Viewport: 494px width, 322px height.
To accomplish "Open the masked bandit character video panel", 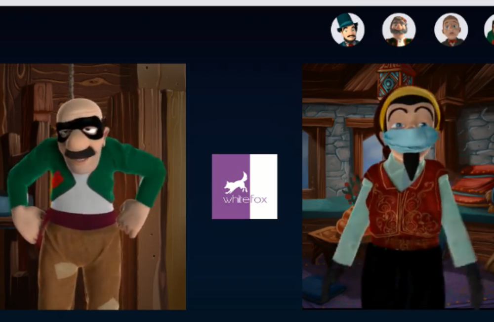I will pyautogui.click(x=93, y=186).
